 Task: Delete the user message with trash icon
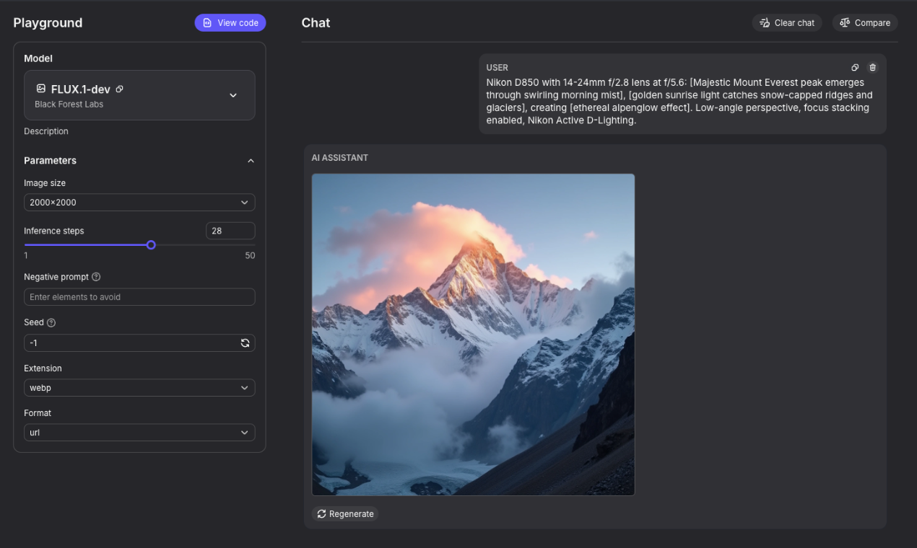tap(872, 68)
